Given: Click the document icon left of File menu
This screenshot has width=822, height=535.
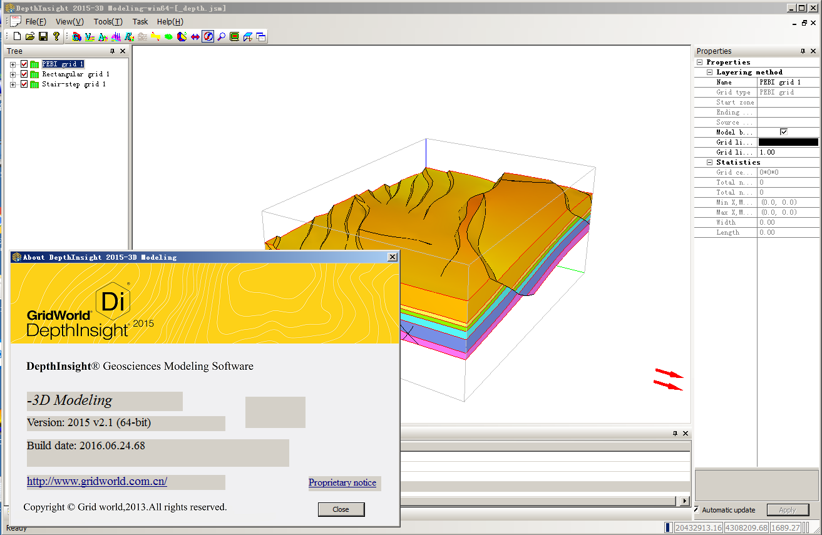Looking at the screenshot, I should point(16,21).
